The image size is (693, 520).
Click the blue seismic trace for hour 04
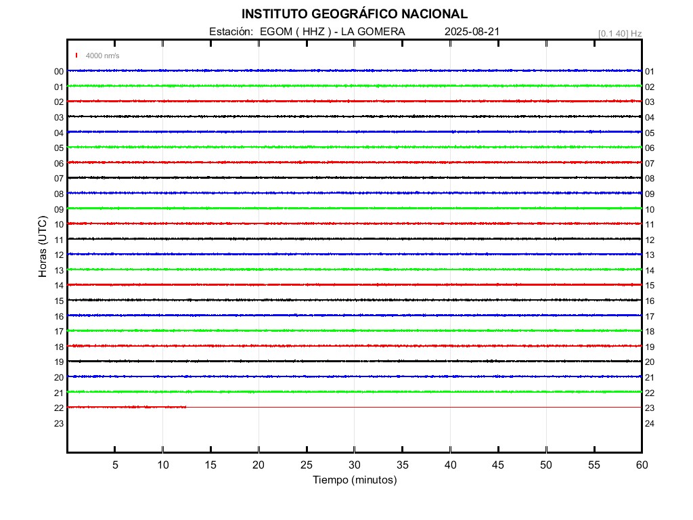tap(355, 132)
